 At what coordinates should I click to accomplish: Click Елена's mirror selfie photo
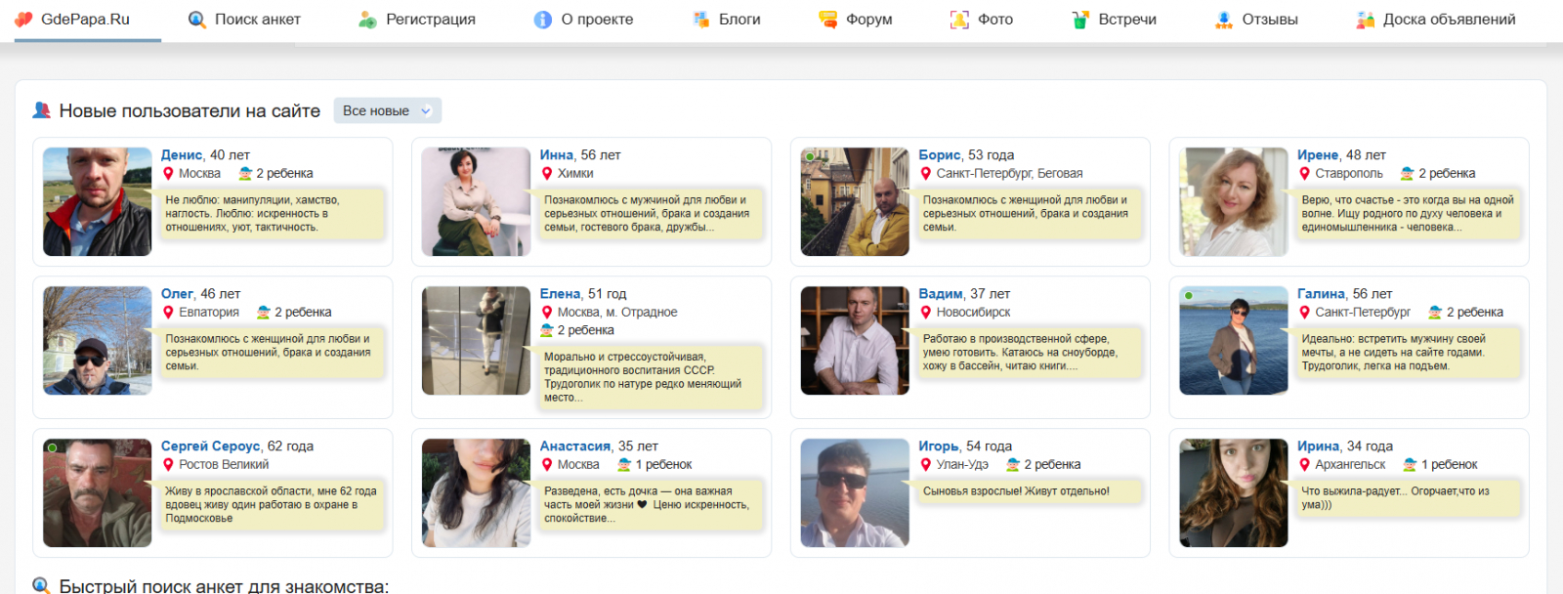click(476, 340)
